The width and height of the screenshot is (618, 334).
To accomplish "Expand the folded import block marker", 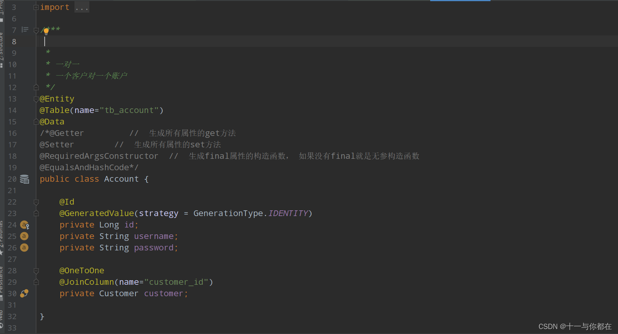I will [36, 7].
